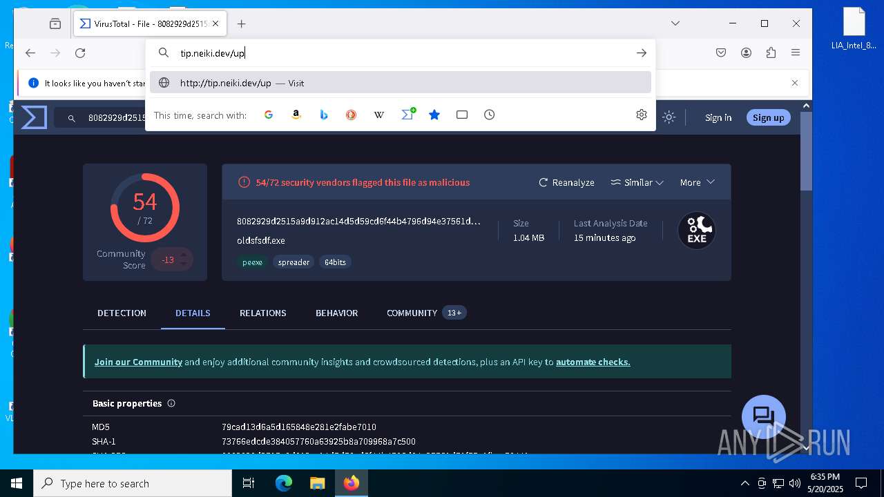The image size is (884, 497).
Task: Open File Explorer from taskbar
Action: click(x=317, y=483)
